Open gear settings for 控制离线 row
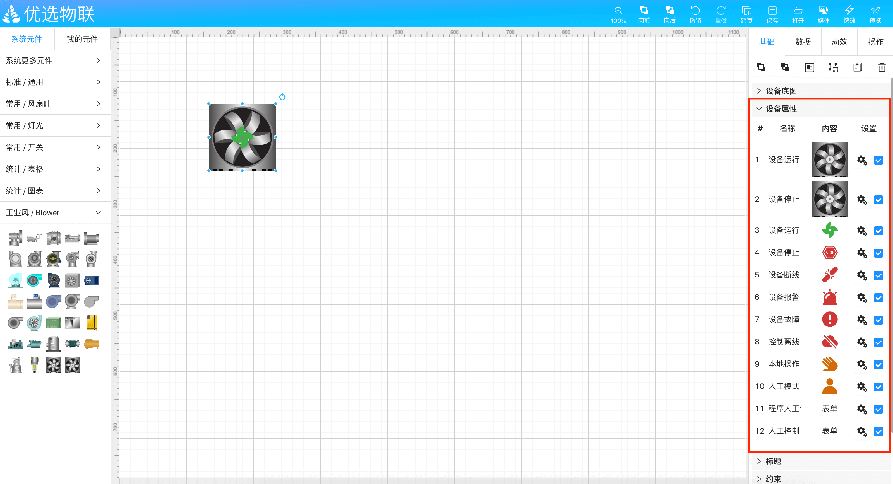 point(862,342)
